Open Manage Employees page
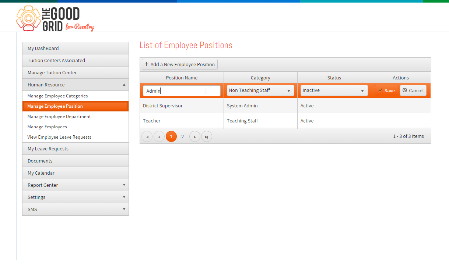 tap(76, 127)
